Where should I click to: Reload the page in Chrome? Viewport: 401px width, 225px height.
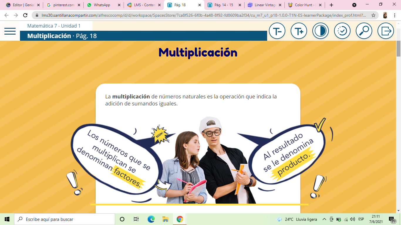[x=25, y=15]
